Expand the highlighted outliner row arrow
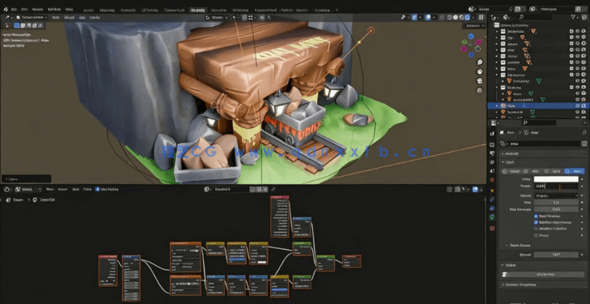Screen dimensions: 590x304 (x=497, y=106)
